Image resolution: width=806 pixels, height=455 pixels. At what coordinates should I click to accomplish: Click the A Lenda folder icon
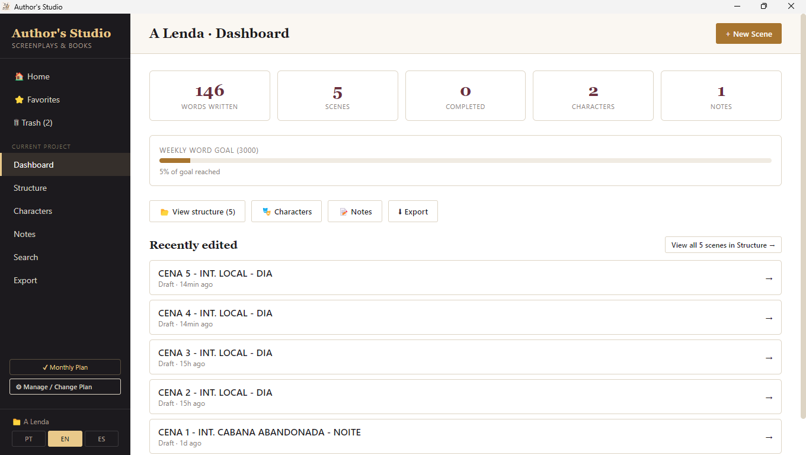tap(17, 422)
